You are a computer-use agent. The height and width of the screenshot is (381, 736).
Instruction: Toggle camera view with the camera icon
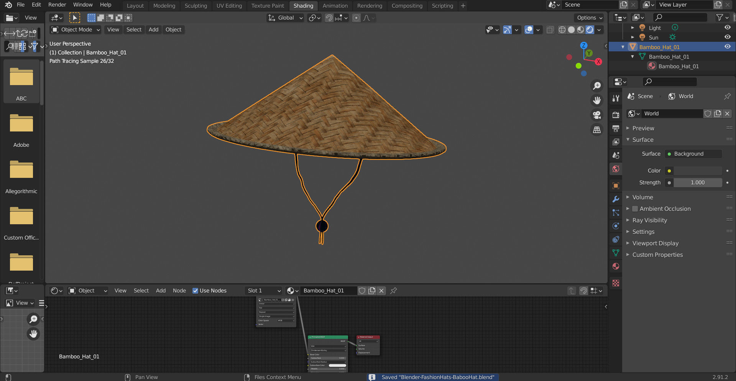(x=597, y=115)
